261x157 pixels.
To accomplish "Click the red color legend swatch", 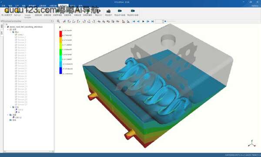I will coord(60,34).
